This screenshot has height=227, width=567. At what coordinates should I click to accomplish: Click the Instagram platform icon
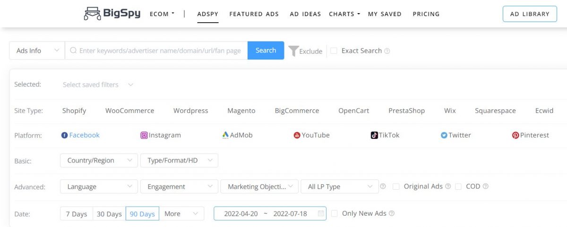click(x=144, y=135)
